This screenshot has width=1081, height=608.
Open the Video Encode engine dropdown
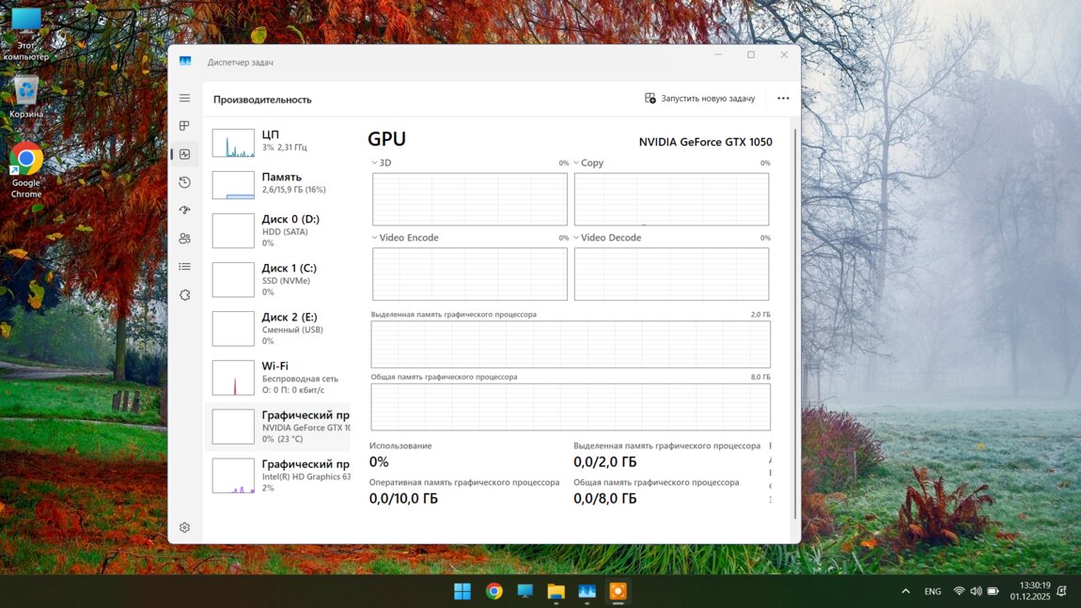click(x=375, y=238)
